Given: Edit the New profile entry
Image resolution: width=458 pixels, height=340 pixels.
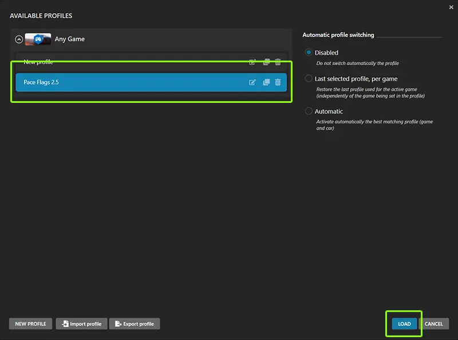Looking at the screenshot, I should 252,62.
